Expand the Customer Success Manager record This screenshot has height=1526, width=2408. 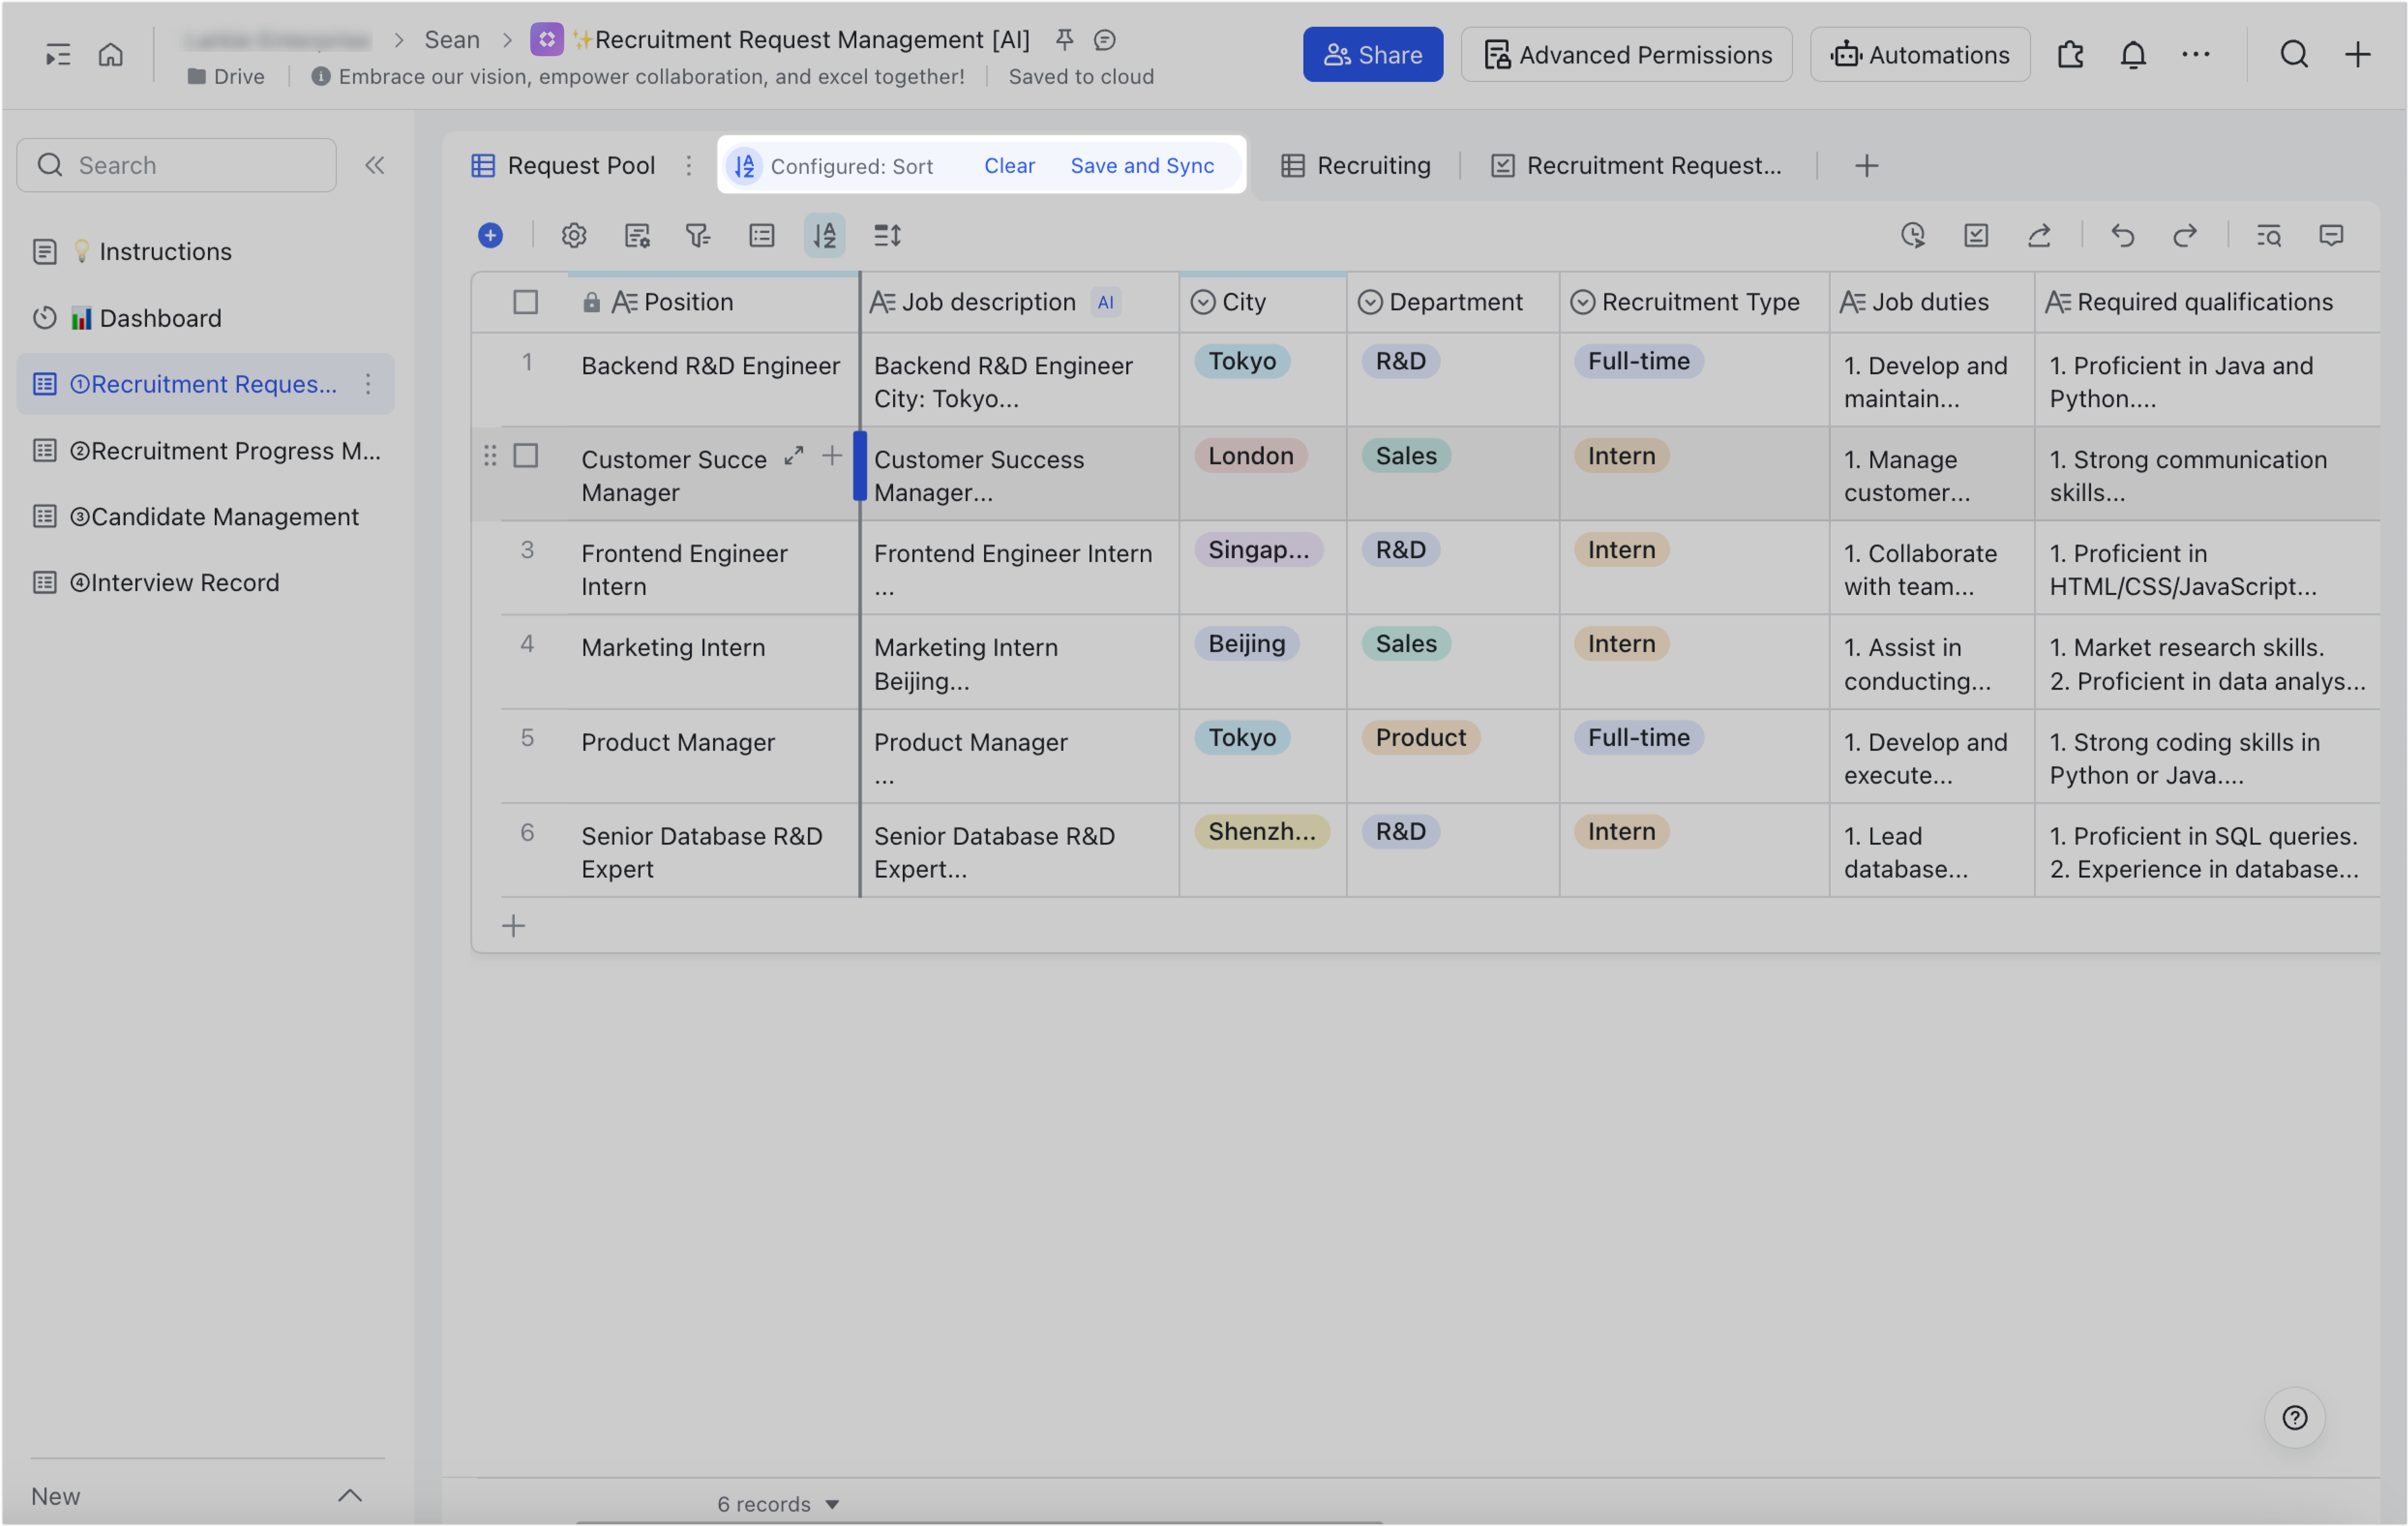794,456
